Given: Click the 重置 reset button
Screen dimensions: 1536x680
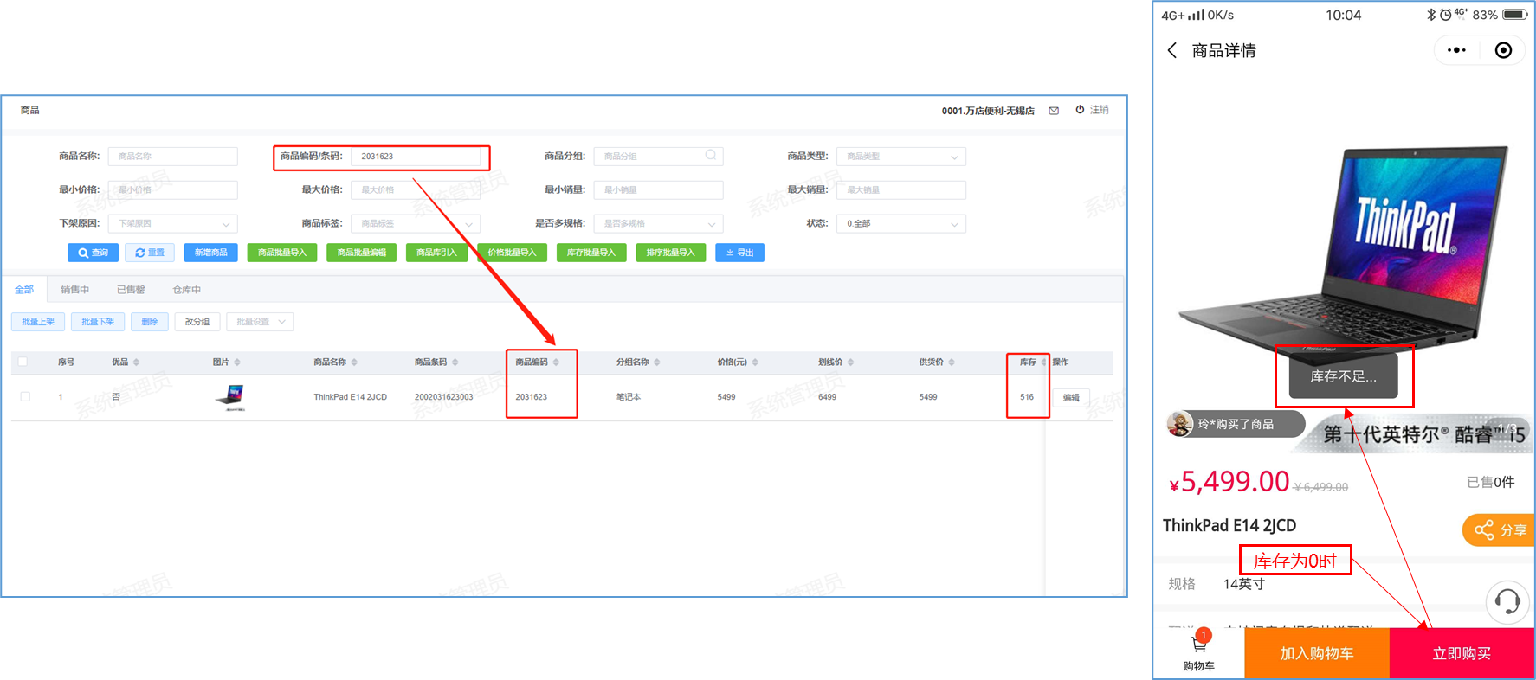Looking at the screenshot, I should (x=150, y=253).
